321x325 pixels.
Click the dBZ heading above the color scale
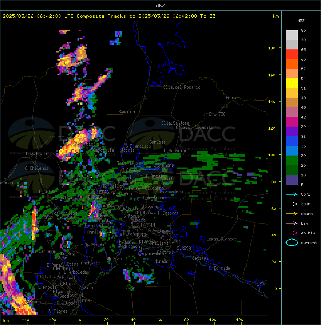[x=301, y=21]
